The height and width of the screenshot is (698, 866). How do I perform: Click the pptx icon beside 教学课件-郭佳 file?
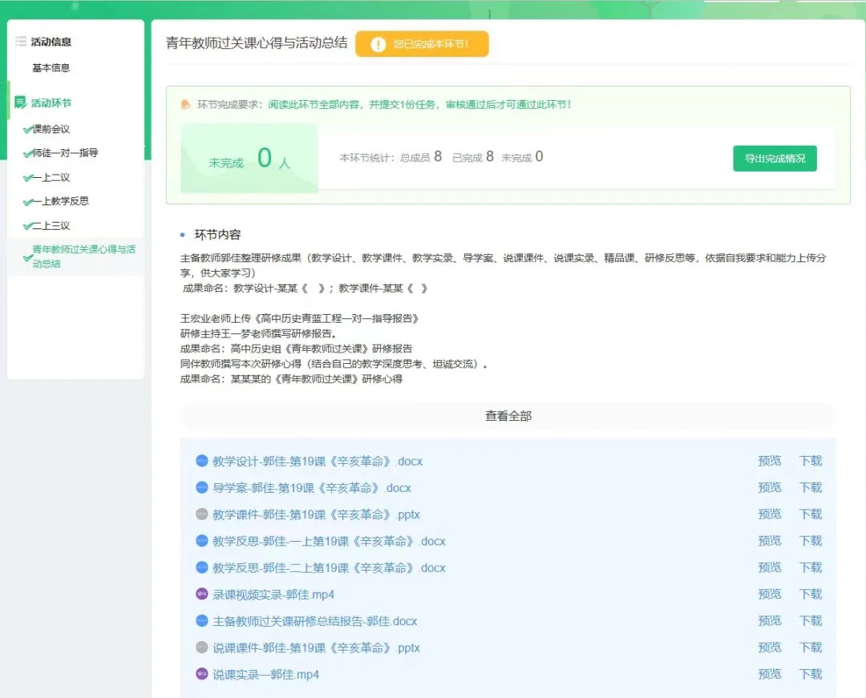point(202,514)
